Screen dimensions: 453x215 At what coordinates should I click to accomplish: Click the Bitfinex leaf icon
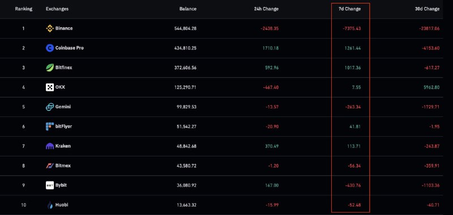click(x=50, y=68)
